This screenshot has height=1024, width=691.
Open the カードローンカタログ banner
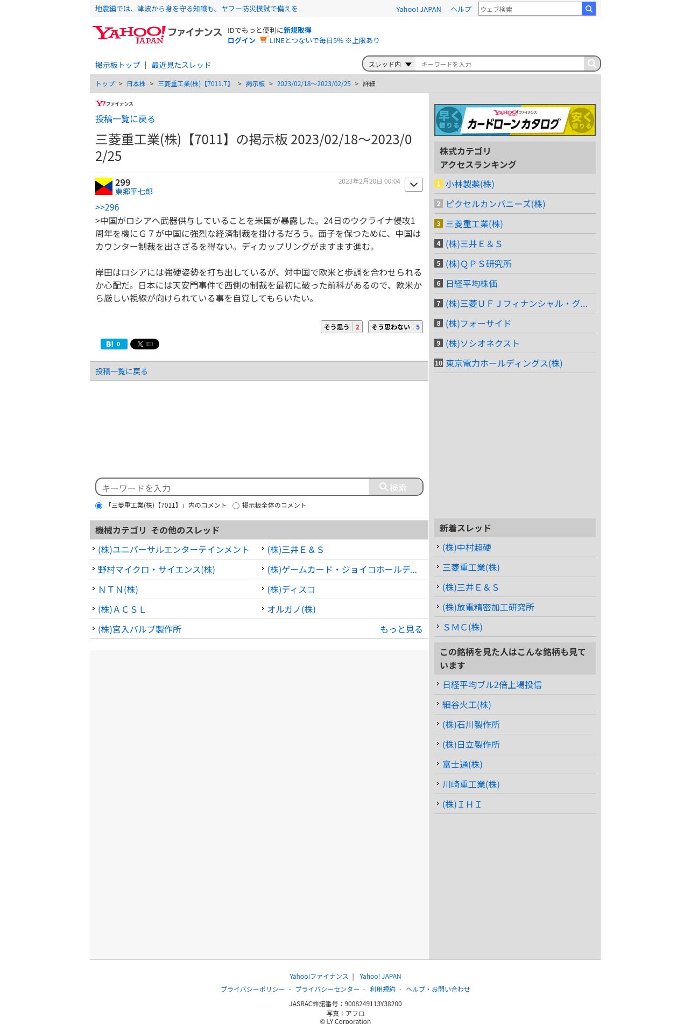pos(515,120)
